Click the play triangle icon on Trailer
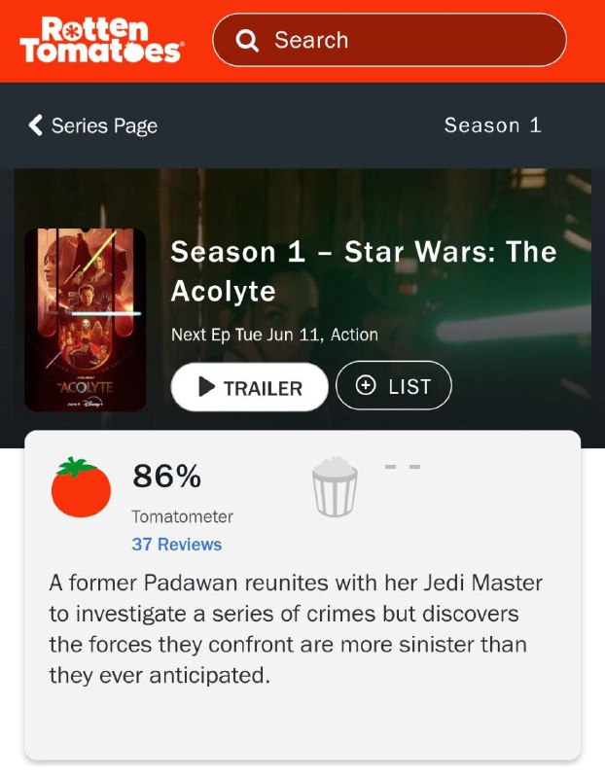Image resolution: width=605 pixels, height=778 pixels. pos(206,386)
